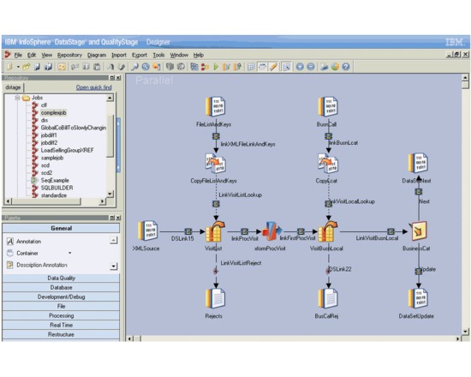Image resolution: width=471 pixels, height=377 pixels.
Task: Select the Annotation palette item
Action: tap(23, 242)
